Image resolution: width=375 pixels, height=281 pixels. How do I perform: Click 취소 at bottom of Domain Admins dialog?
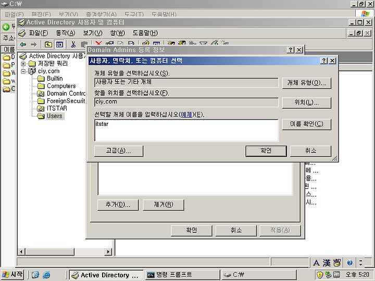(x=236, y=231)
